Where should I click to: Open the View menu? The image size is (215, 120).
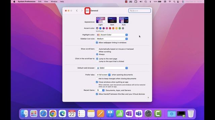(x=46, y=2)
